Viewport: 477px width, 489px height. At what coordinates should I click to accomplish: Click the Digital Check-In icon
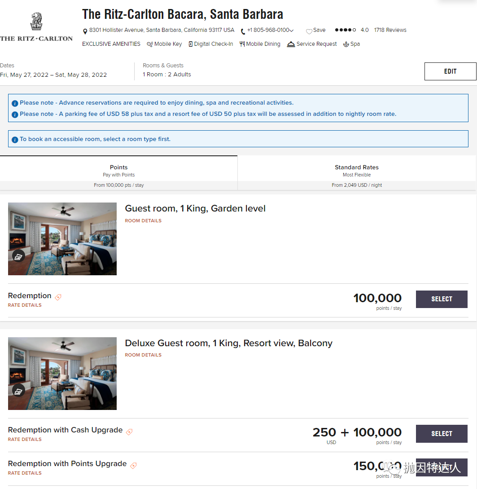tap(190, 44)
